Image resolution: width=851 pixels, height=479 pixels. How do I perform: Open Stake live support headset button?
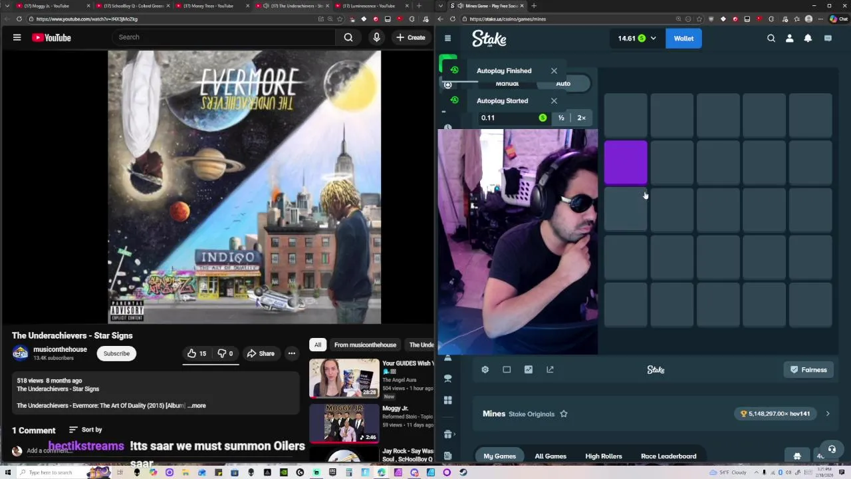point(832,449)
